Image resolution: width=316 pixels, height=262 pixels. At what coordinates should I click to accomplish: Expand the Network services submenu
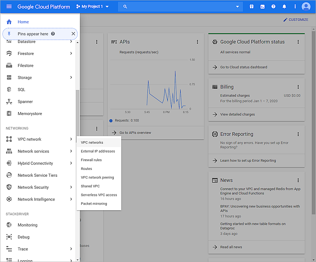click(x=71, y=151)
